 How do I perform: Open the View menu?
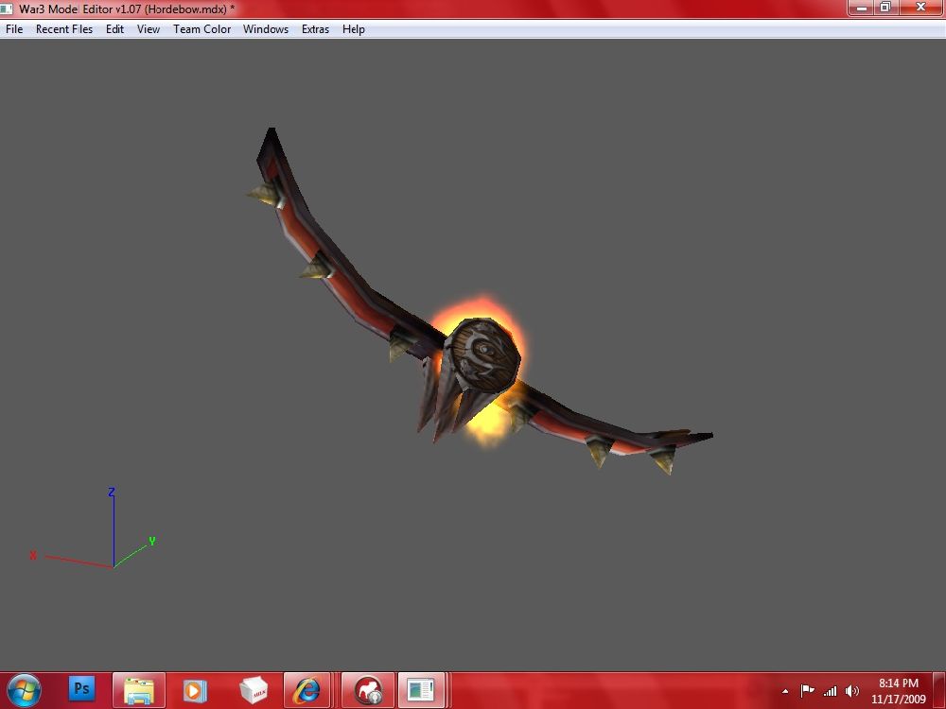(149, 29)
